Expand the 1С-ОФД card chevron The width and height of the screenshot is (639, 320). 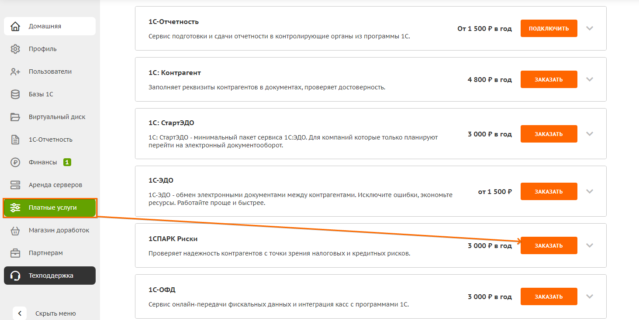(x=590, y=296)
